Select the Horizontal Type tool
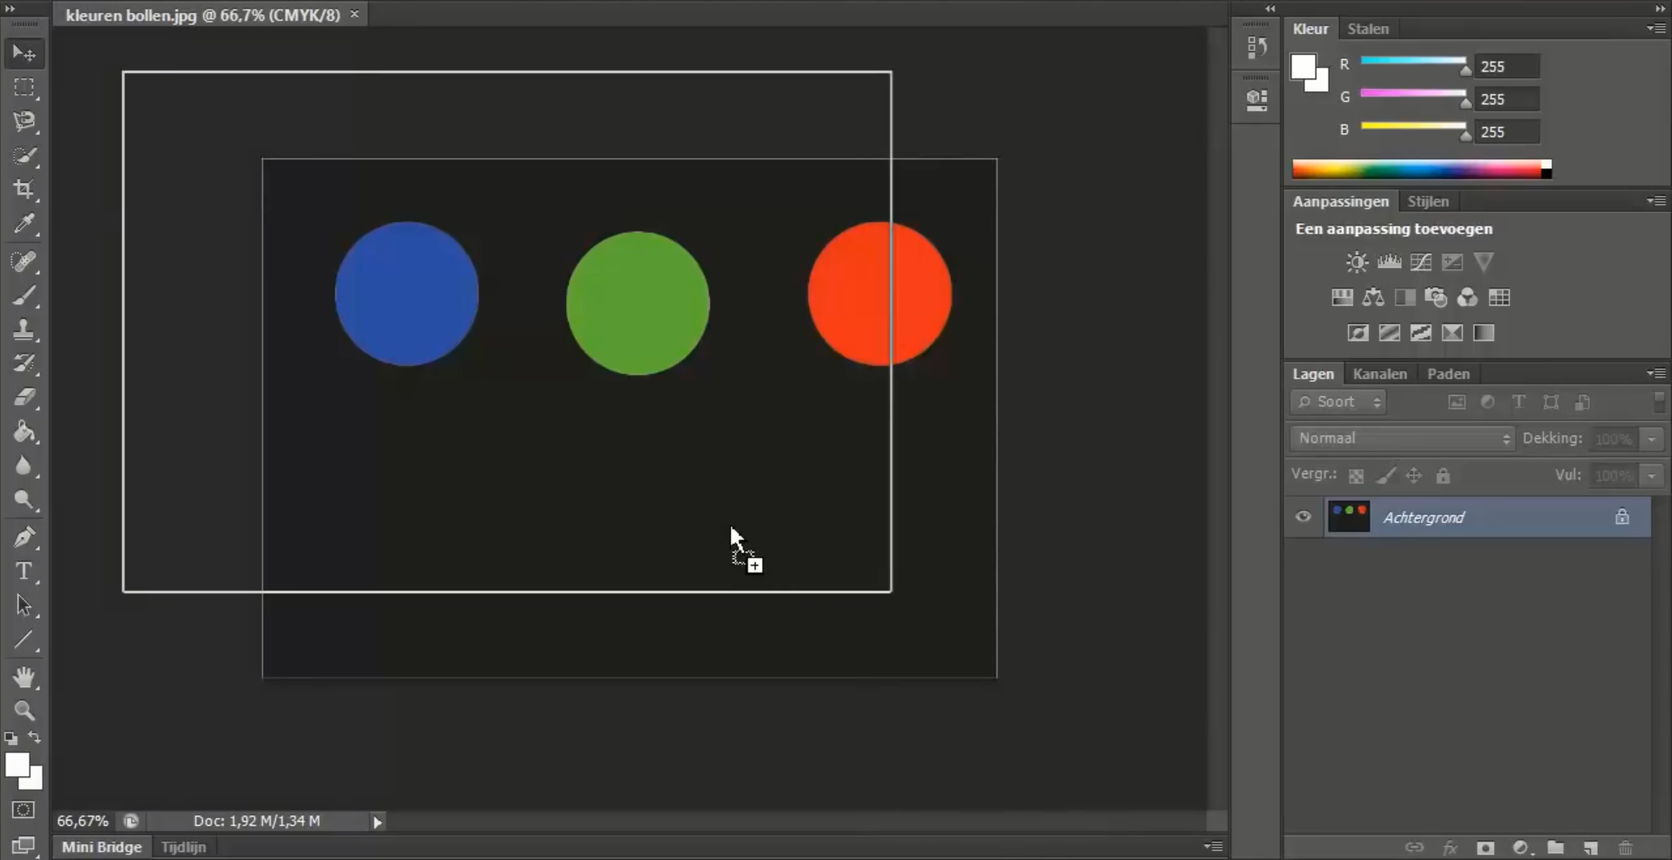Image resolution: width=1672 pixels, height=860 pixels. point(24,572)
